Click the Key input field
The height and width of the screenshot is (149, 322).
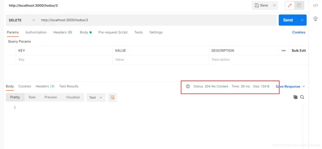tap(64, 59)
